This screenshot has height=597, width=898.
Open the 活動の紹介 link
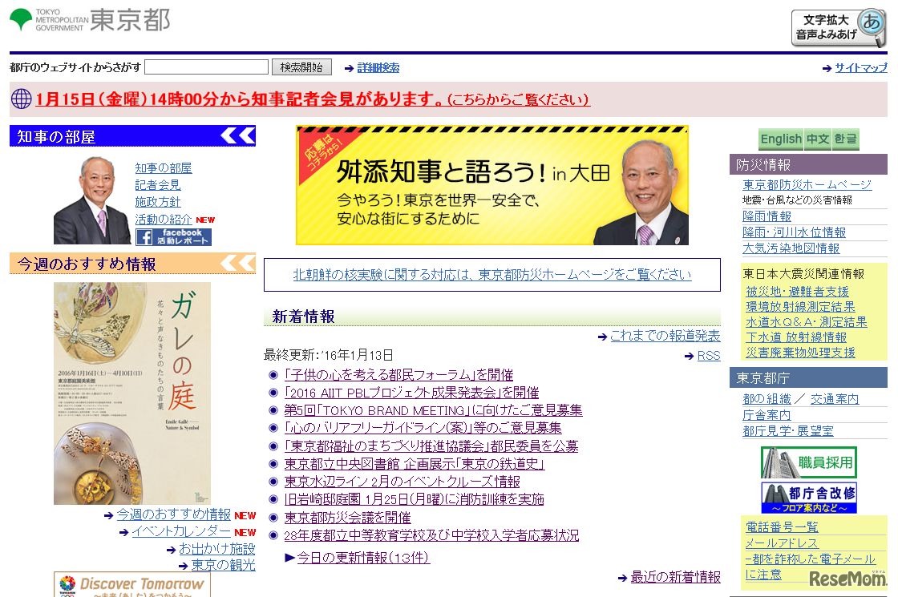(164, 219)
